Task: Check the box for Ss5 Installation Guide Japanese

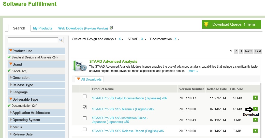Action: (85, 118)
